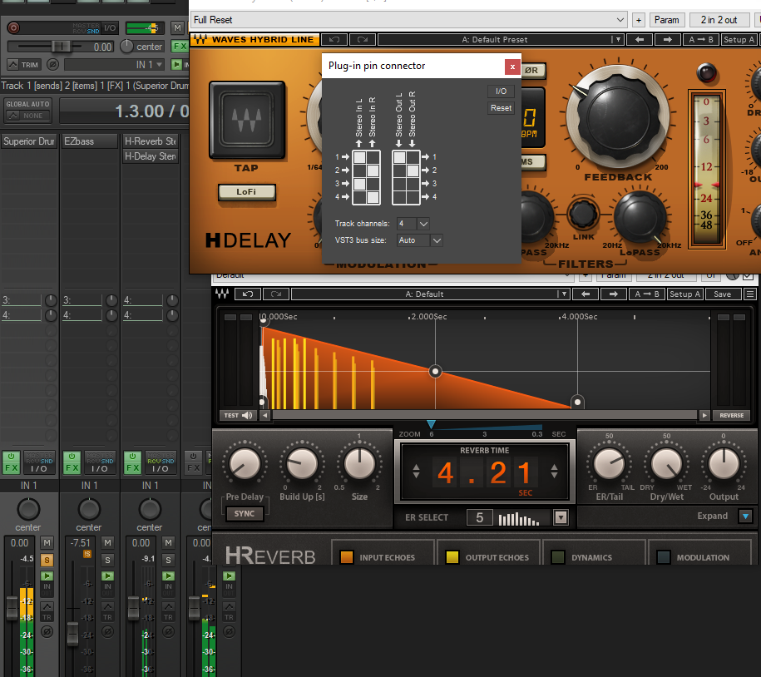Image resolution: width=761 pixels, height=677 pixels.
Task: Adjust reverb time with left stepper arrows
Action: tap(416, 472)
